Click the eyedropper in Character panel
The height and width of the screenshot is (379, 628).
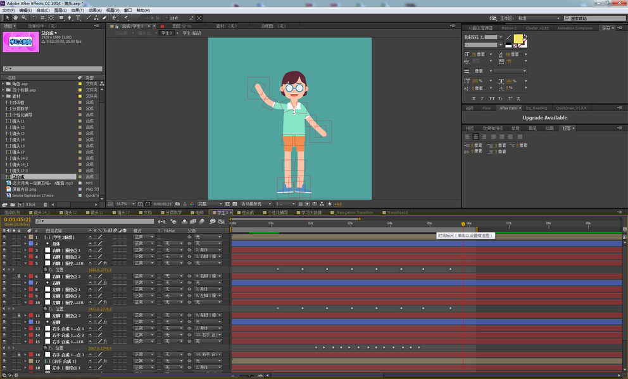pos(509,37)
